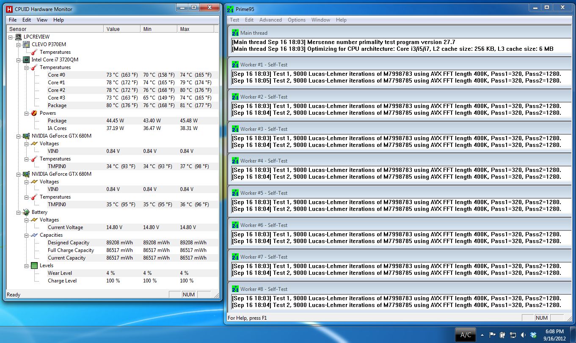The image size is (576, 343).
Task: Click the thermometer icon under CLEVO P370EM
Action: [x=34, y=52]
